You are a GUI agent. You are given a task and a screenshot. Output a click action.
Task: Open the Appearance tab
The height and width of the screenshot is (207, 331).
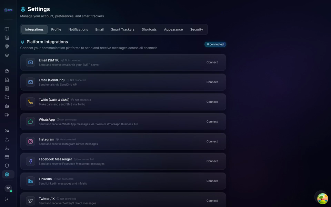[173, 29]
